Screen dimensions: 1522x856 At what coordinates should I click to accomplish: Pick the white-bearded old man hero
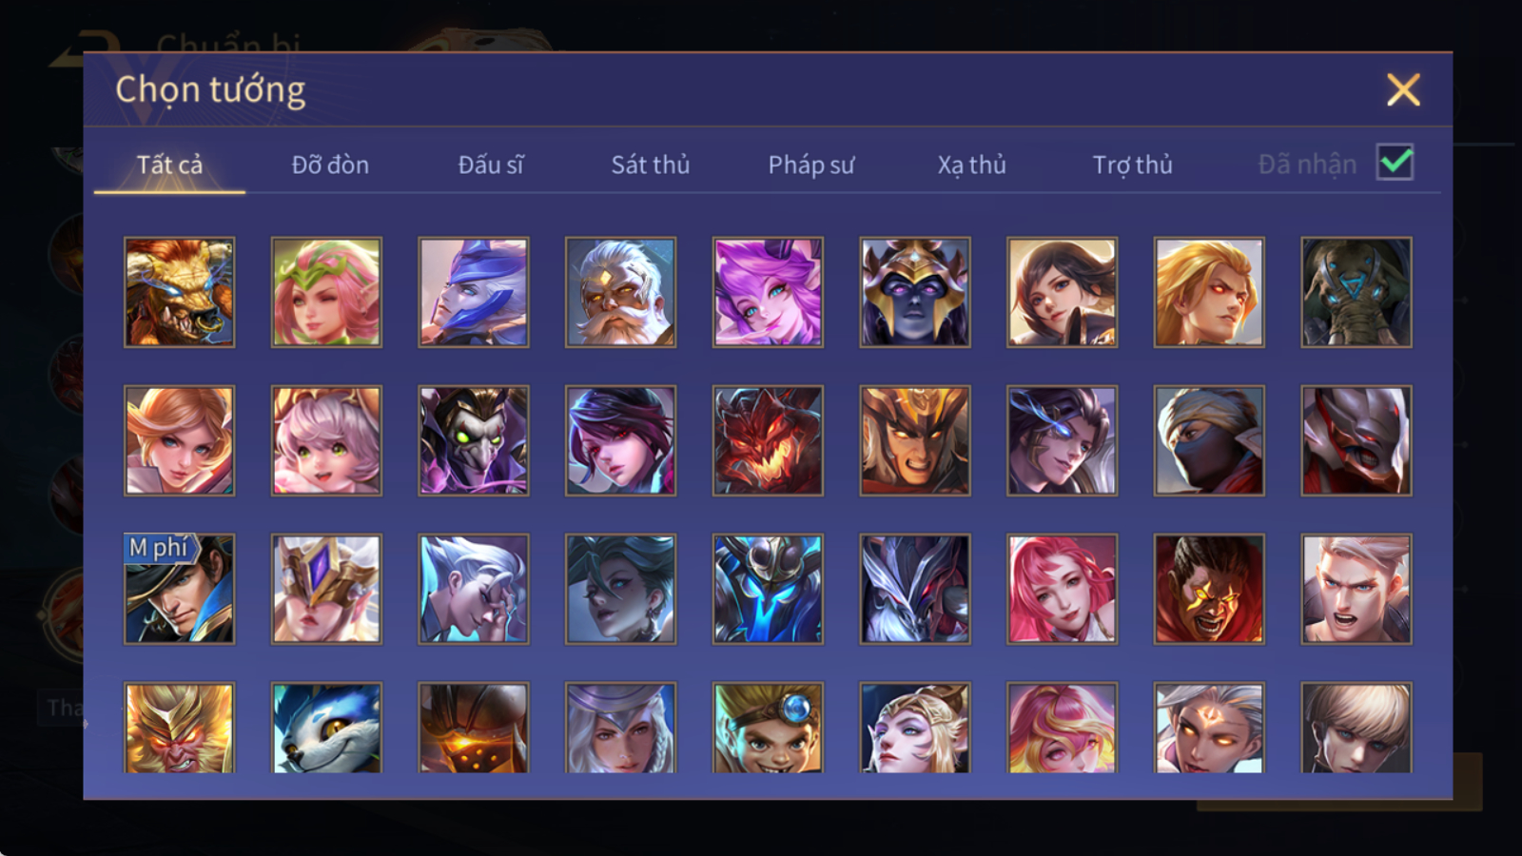click(620, 292)
